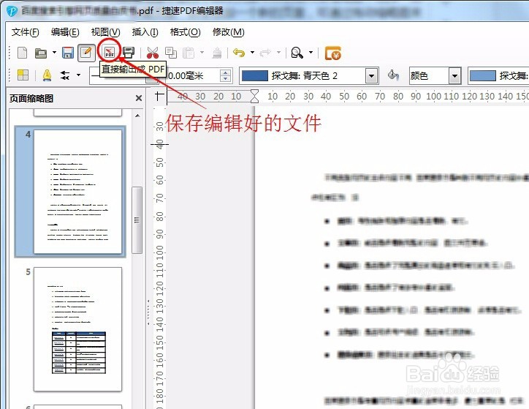Click the Clone formatting brush icon
This screenshot has width=529, height=409.
click(x=217, y=53)
